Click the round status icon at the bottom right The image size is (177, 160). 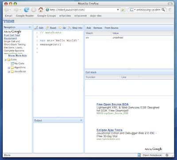coord(167,155)
